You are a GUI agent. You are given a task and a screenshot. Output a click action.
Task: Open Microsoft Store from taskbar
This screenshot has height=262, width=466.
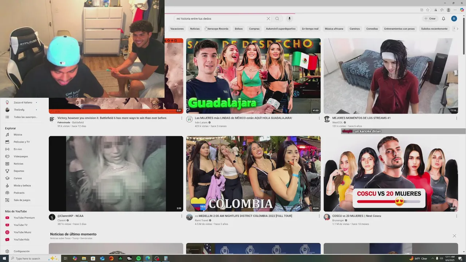pyautogui.click(x=93, y=258)
